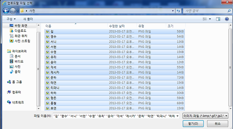Click file list scrollbar down arrow
Screen dimensions: 233x129
pos(230,109)
